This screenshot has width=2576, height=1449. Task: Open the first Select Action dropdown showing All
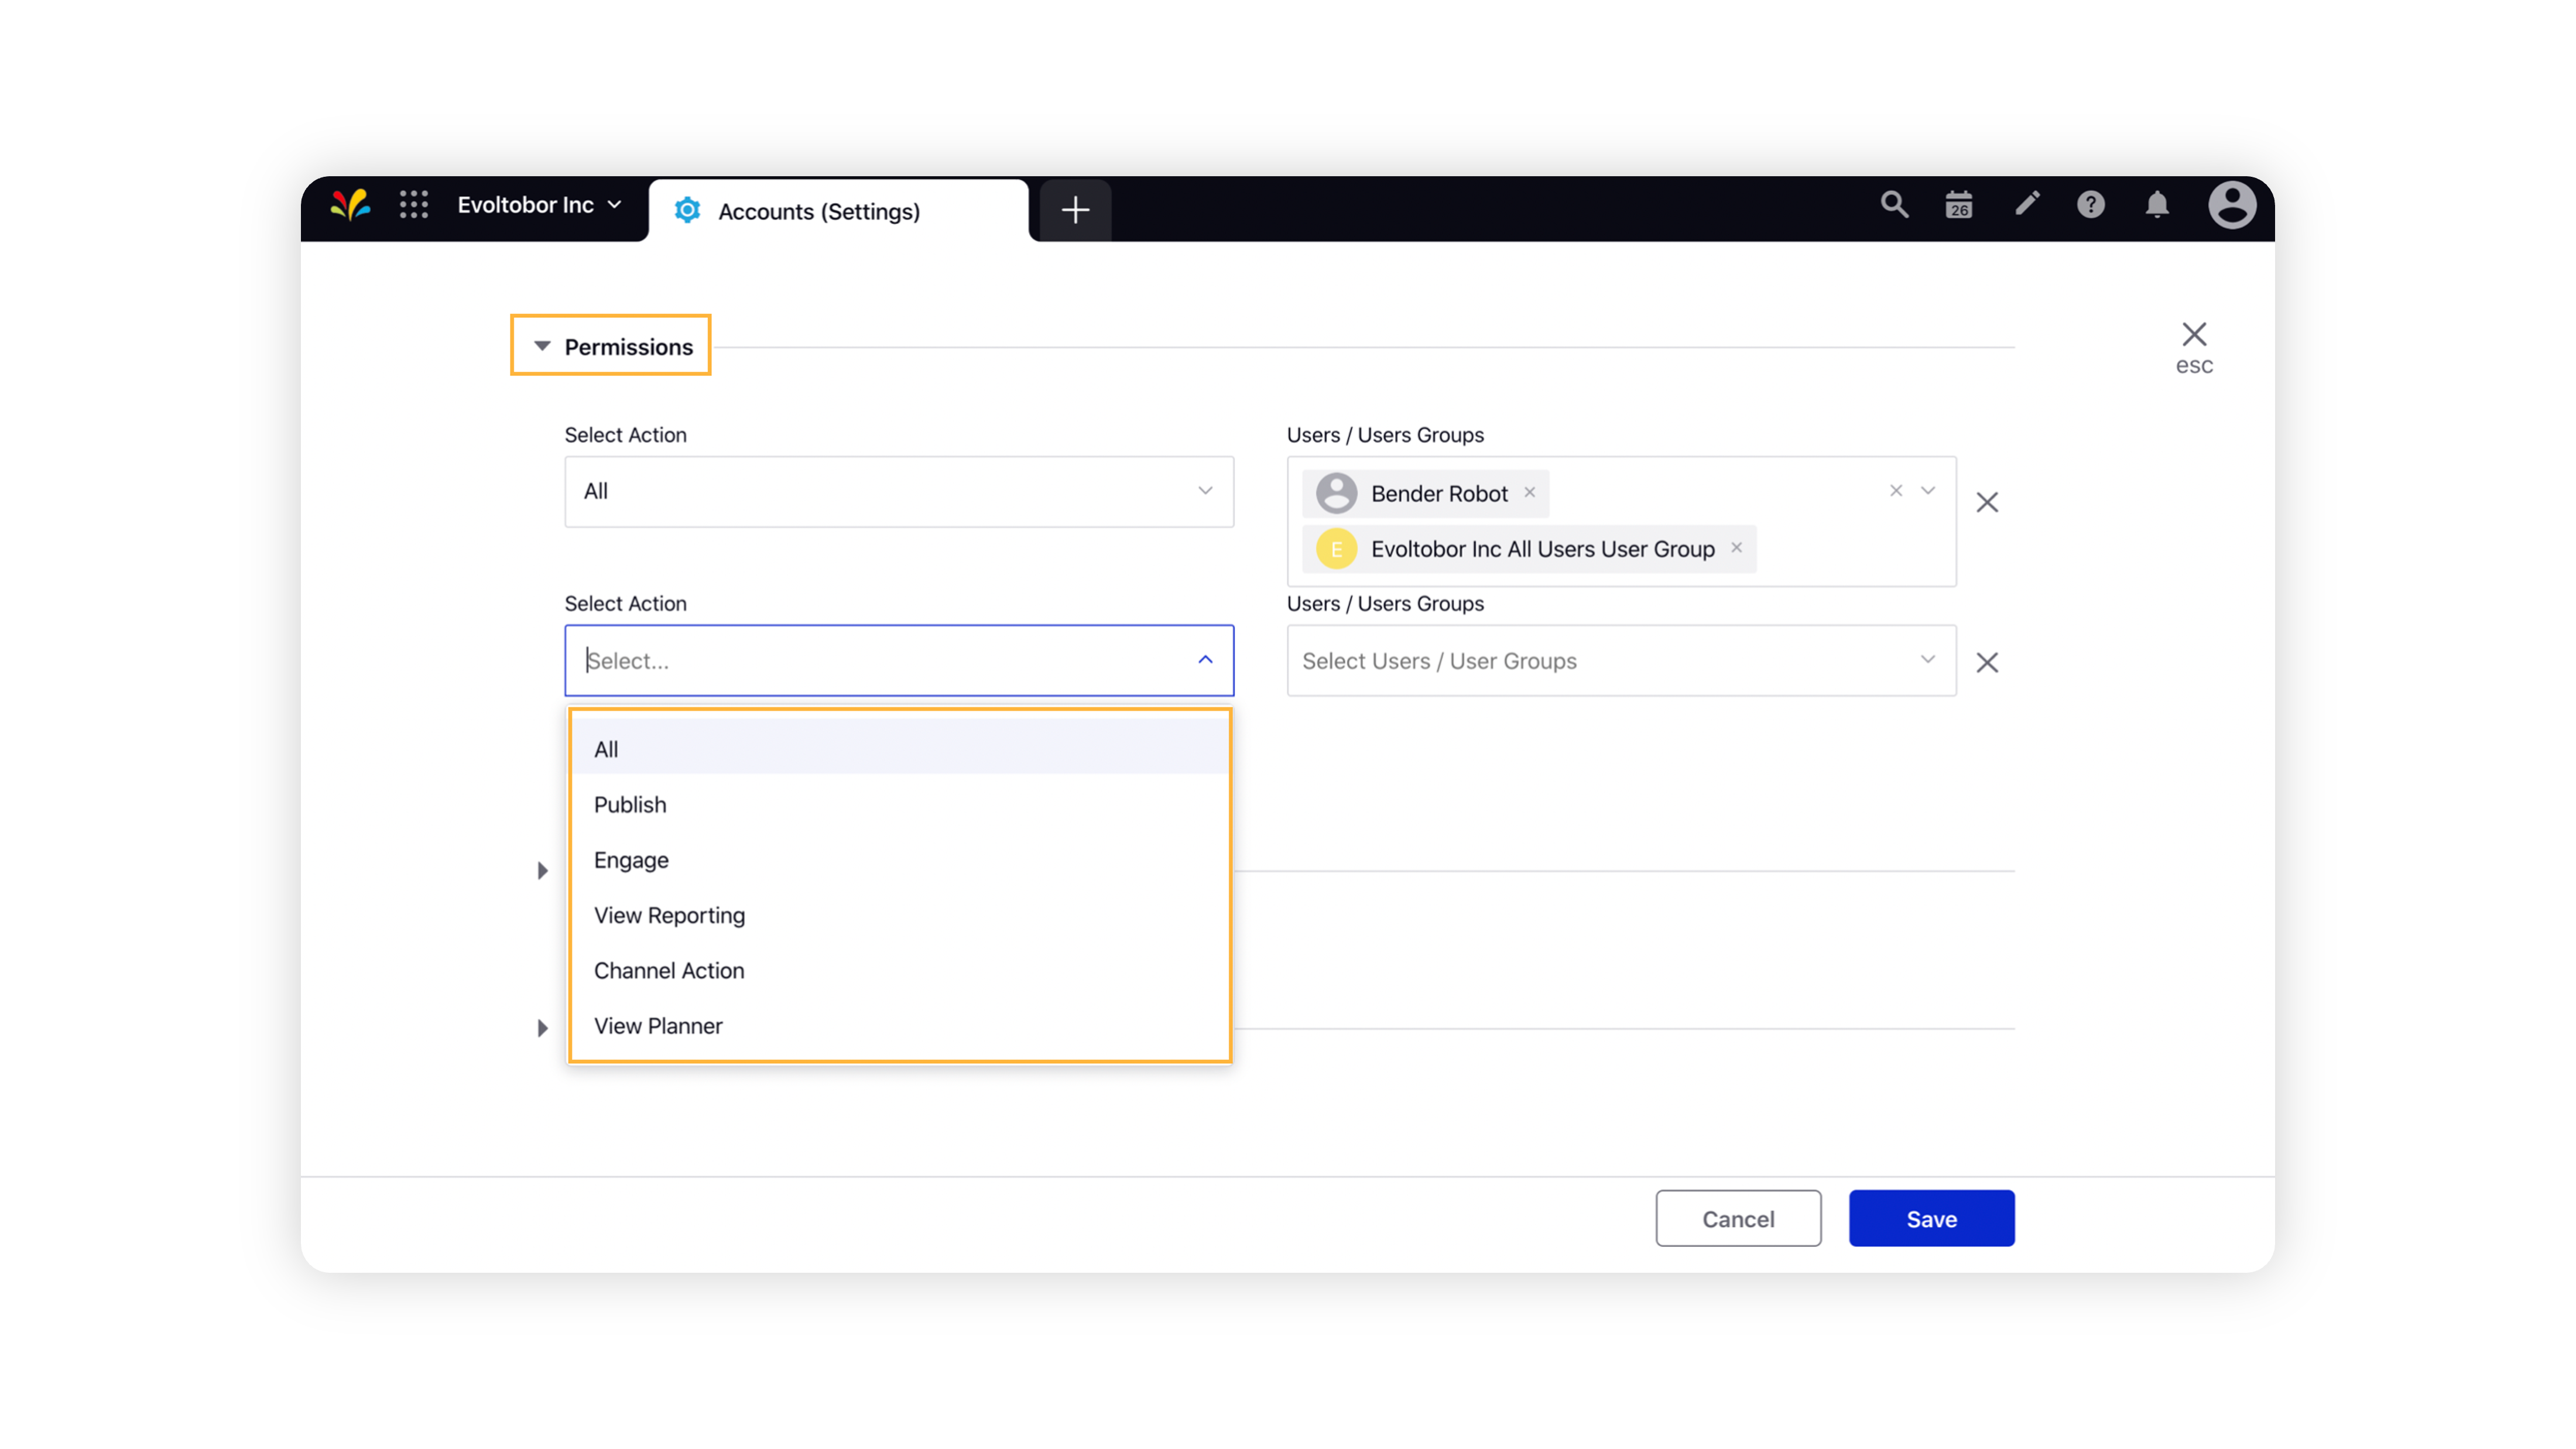(899, 491)
